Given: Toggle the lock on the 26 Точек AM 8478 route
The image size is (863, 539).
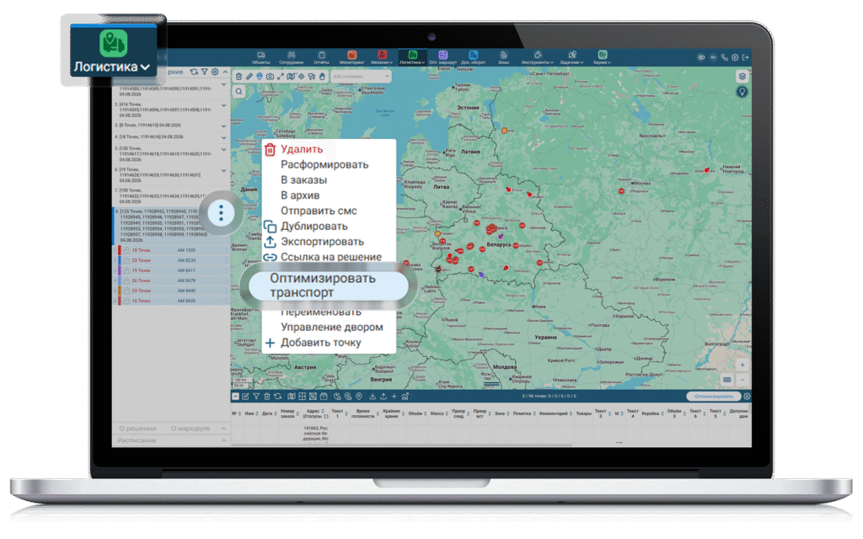Looking at the screenshot, I should (126, 280).
